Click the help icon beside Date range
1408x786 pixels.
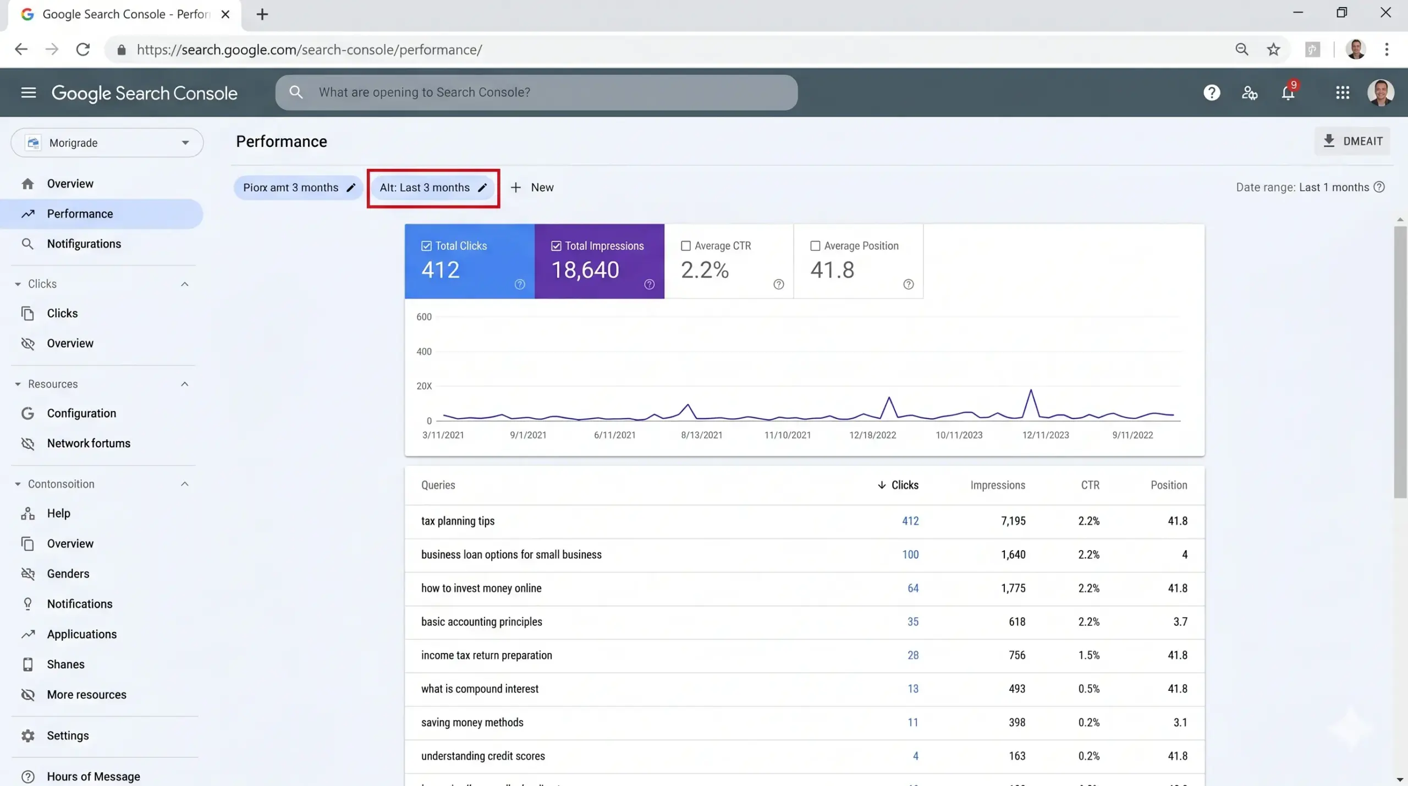(x=1379, y=187)
